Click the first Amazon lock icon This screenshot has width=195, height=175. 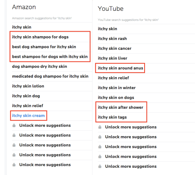click(x=14, y=125)
